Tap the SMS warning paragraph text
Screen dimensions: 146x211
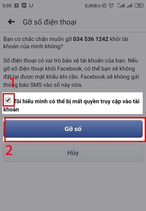pos(71,73)
